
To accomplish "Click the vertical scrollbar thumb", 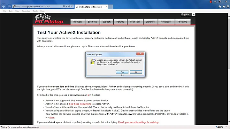I will (x=229, y=43).
